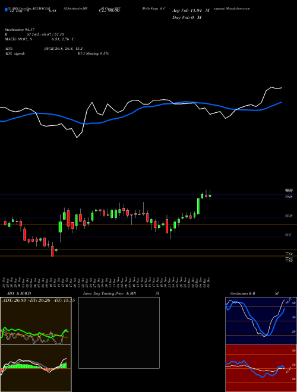Click the 'SI 14/3: 48.47 / 51.13' value
This screenshot has width=297, height=392.
[46, 34]
